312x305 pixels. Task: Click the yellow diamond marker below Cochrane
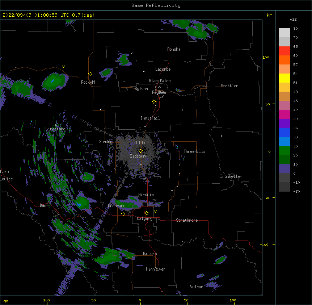(x=123, y=214)
